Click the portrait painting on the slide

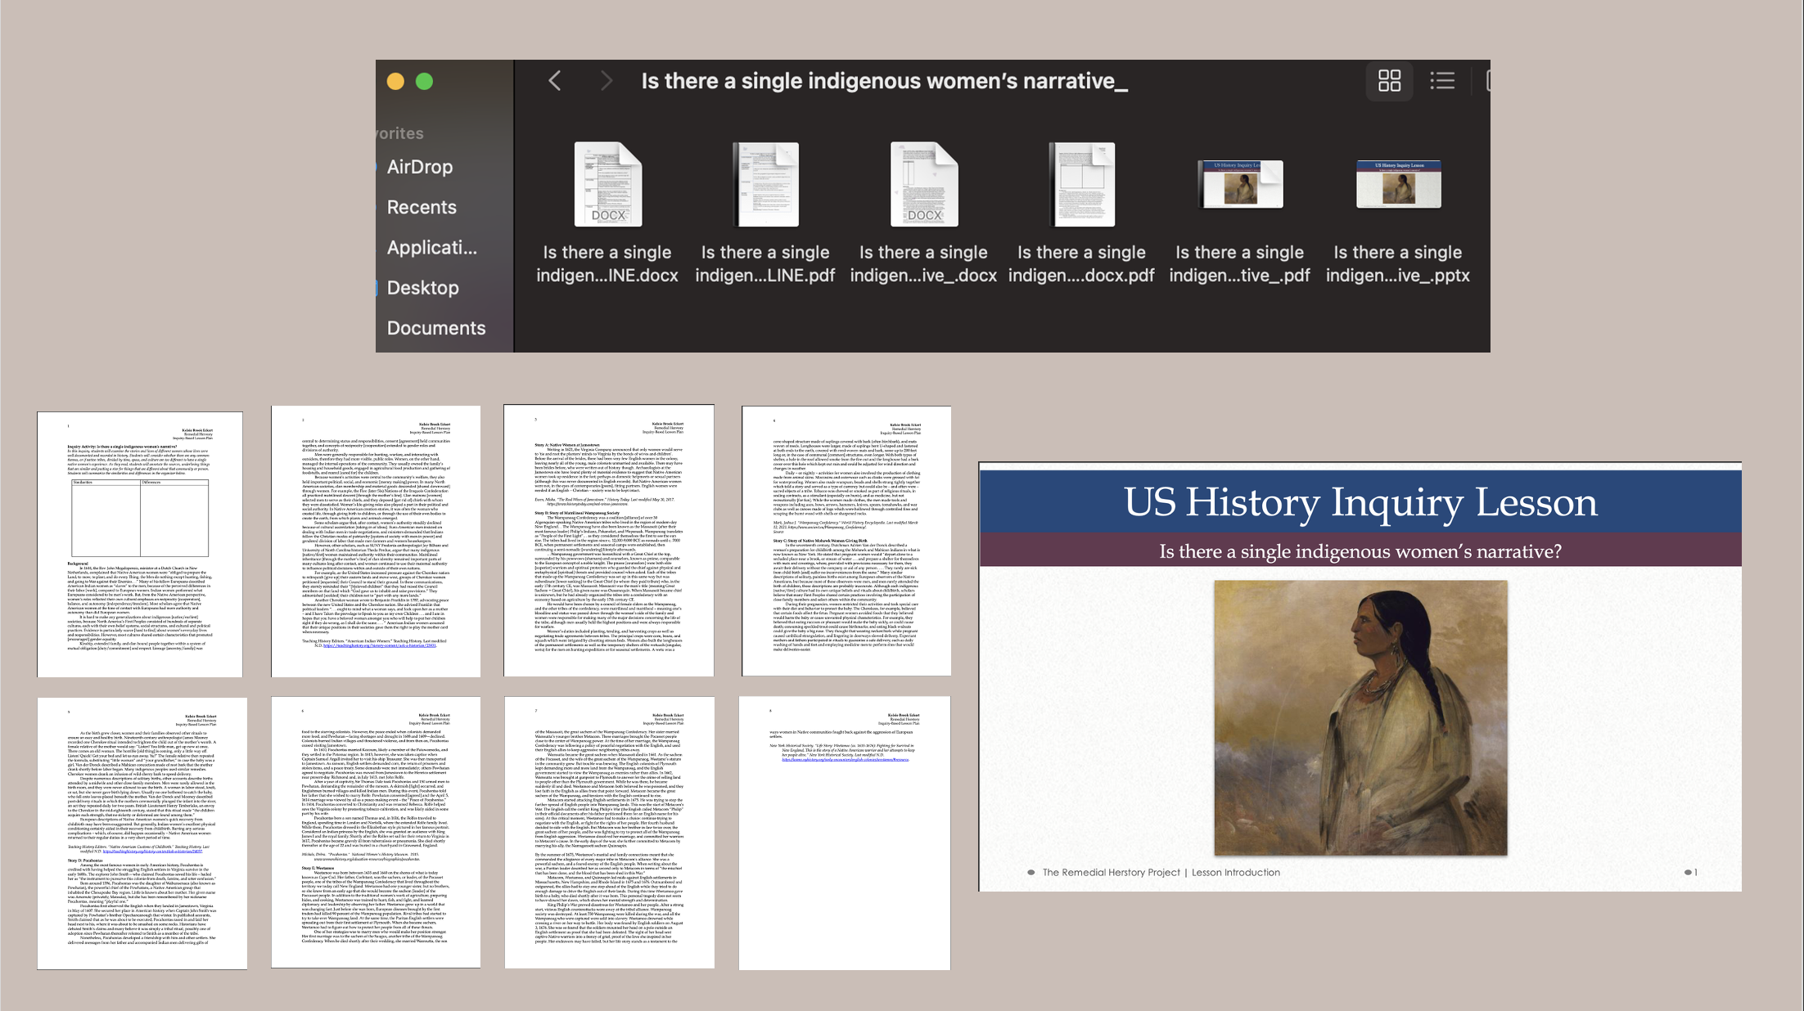1360,718
